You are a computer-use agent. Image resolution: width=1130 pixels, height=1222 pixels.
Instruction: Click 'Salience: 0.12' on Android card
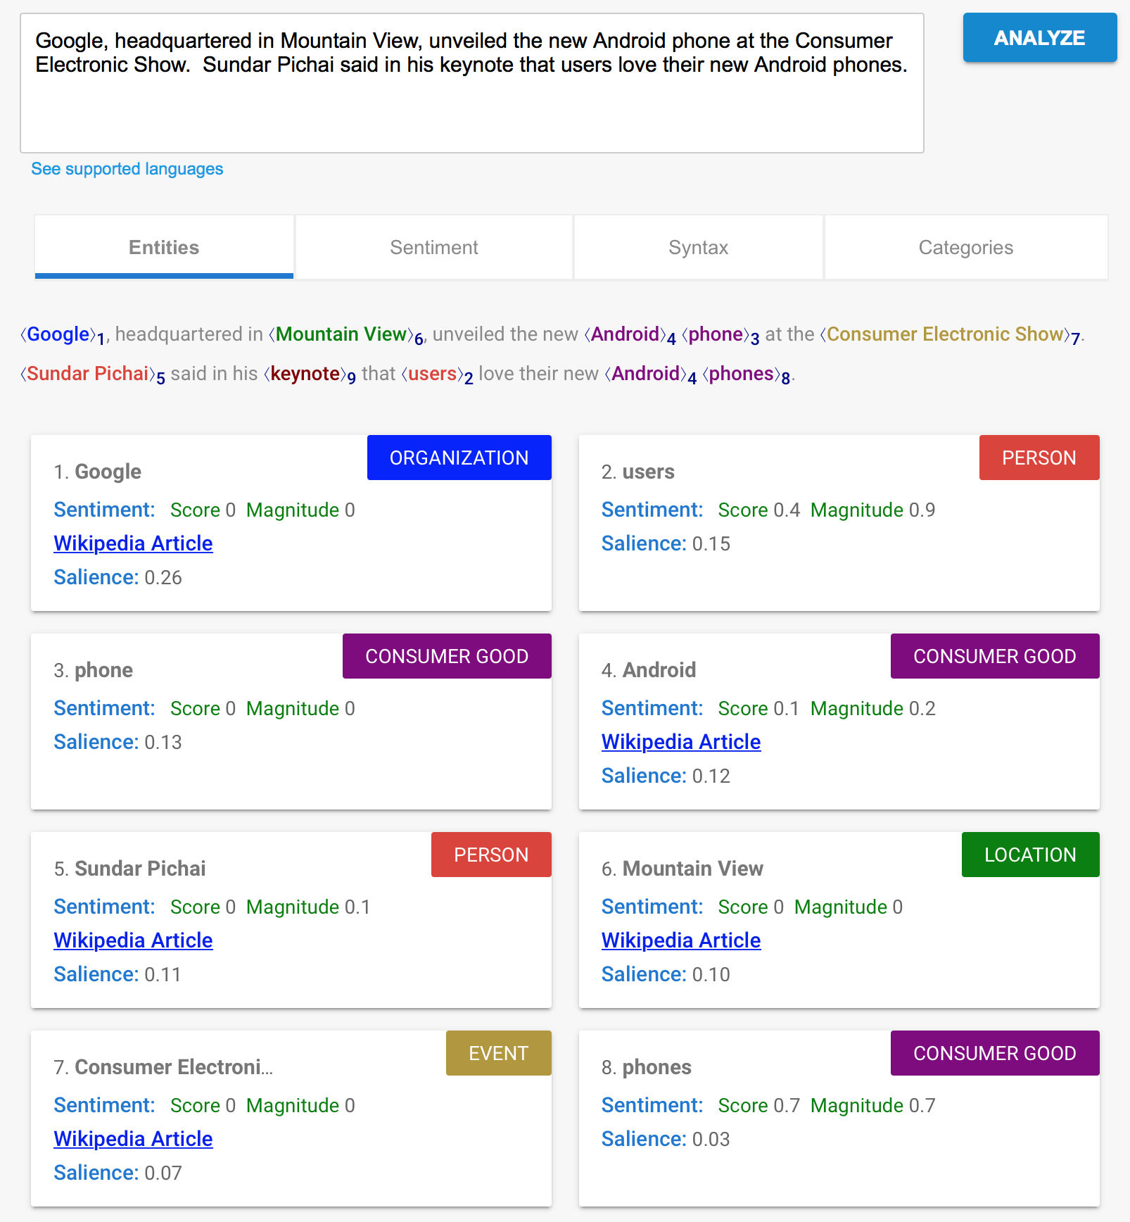click(x=666, y=776)
